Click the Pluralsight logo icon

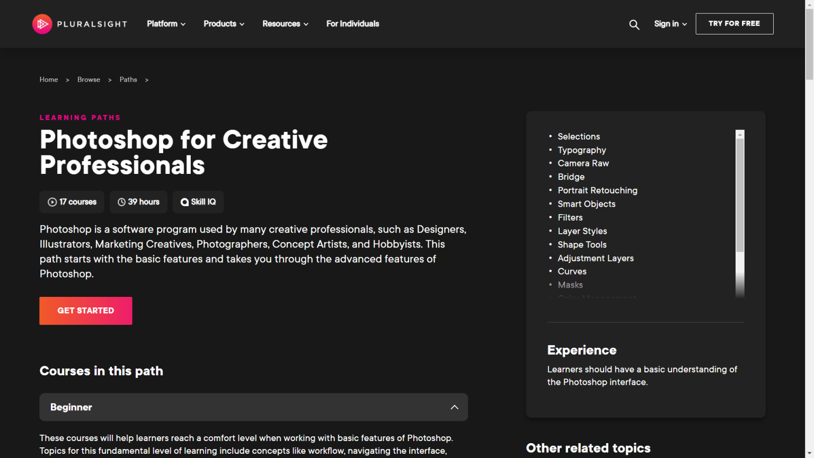(42, 24)
